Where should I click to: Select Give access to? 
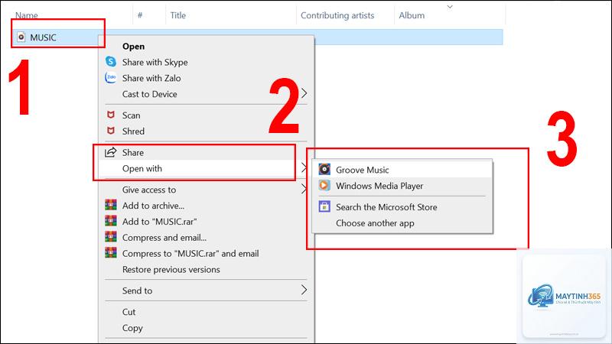tap(149, 190)
